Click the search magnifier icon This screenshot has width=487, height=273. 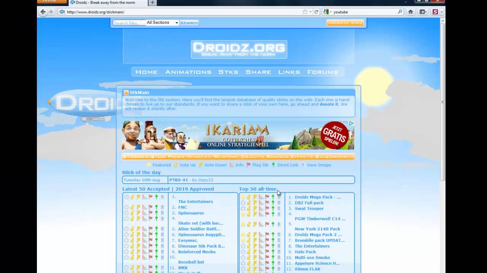pyautogui.click(x=400, y=12)
